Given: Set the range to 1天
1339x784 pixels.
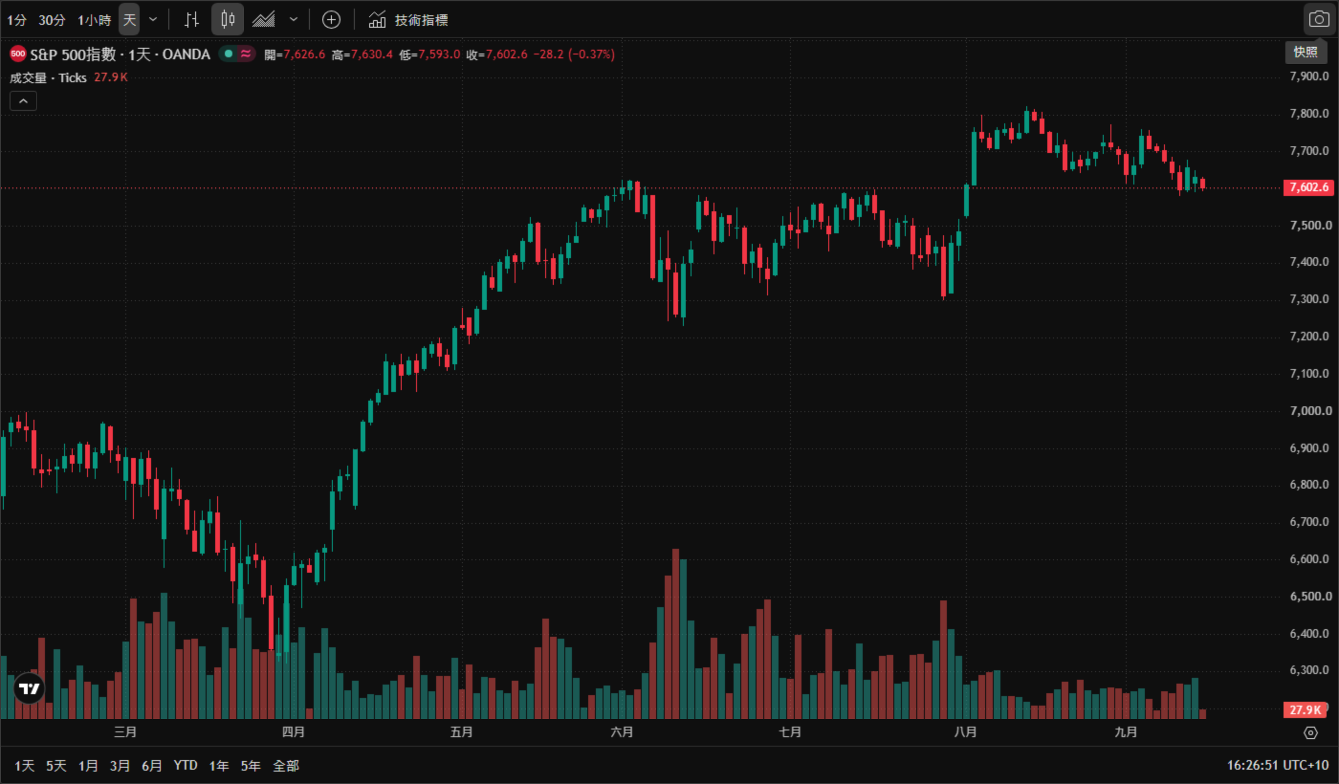Looking at the screenshot, I should pos(24,765).
